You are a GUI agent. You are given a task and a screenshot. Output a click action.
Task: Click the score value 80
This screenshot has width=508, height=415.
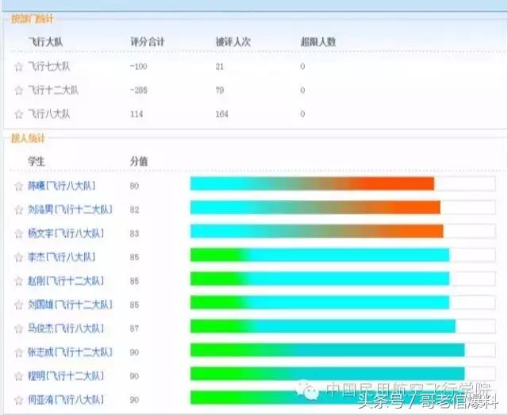[134, 186]
